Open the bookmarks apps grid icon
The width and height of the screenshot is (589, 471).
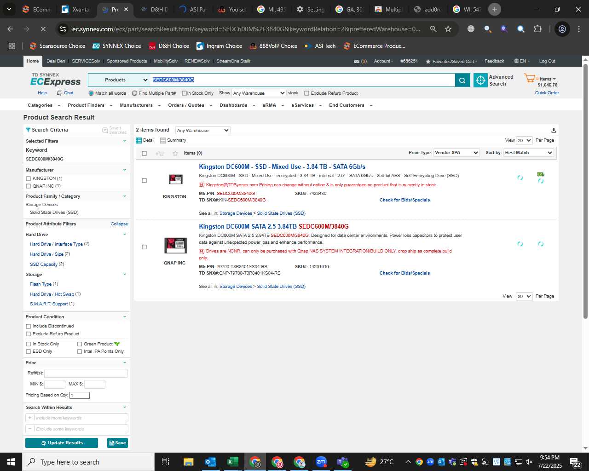point(12,46)
